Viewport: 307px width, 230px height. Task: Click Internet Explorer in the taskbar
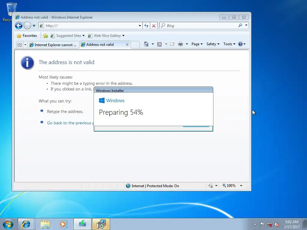(26, 224)
